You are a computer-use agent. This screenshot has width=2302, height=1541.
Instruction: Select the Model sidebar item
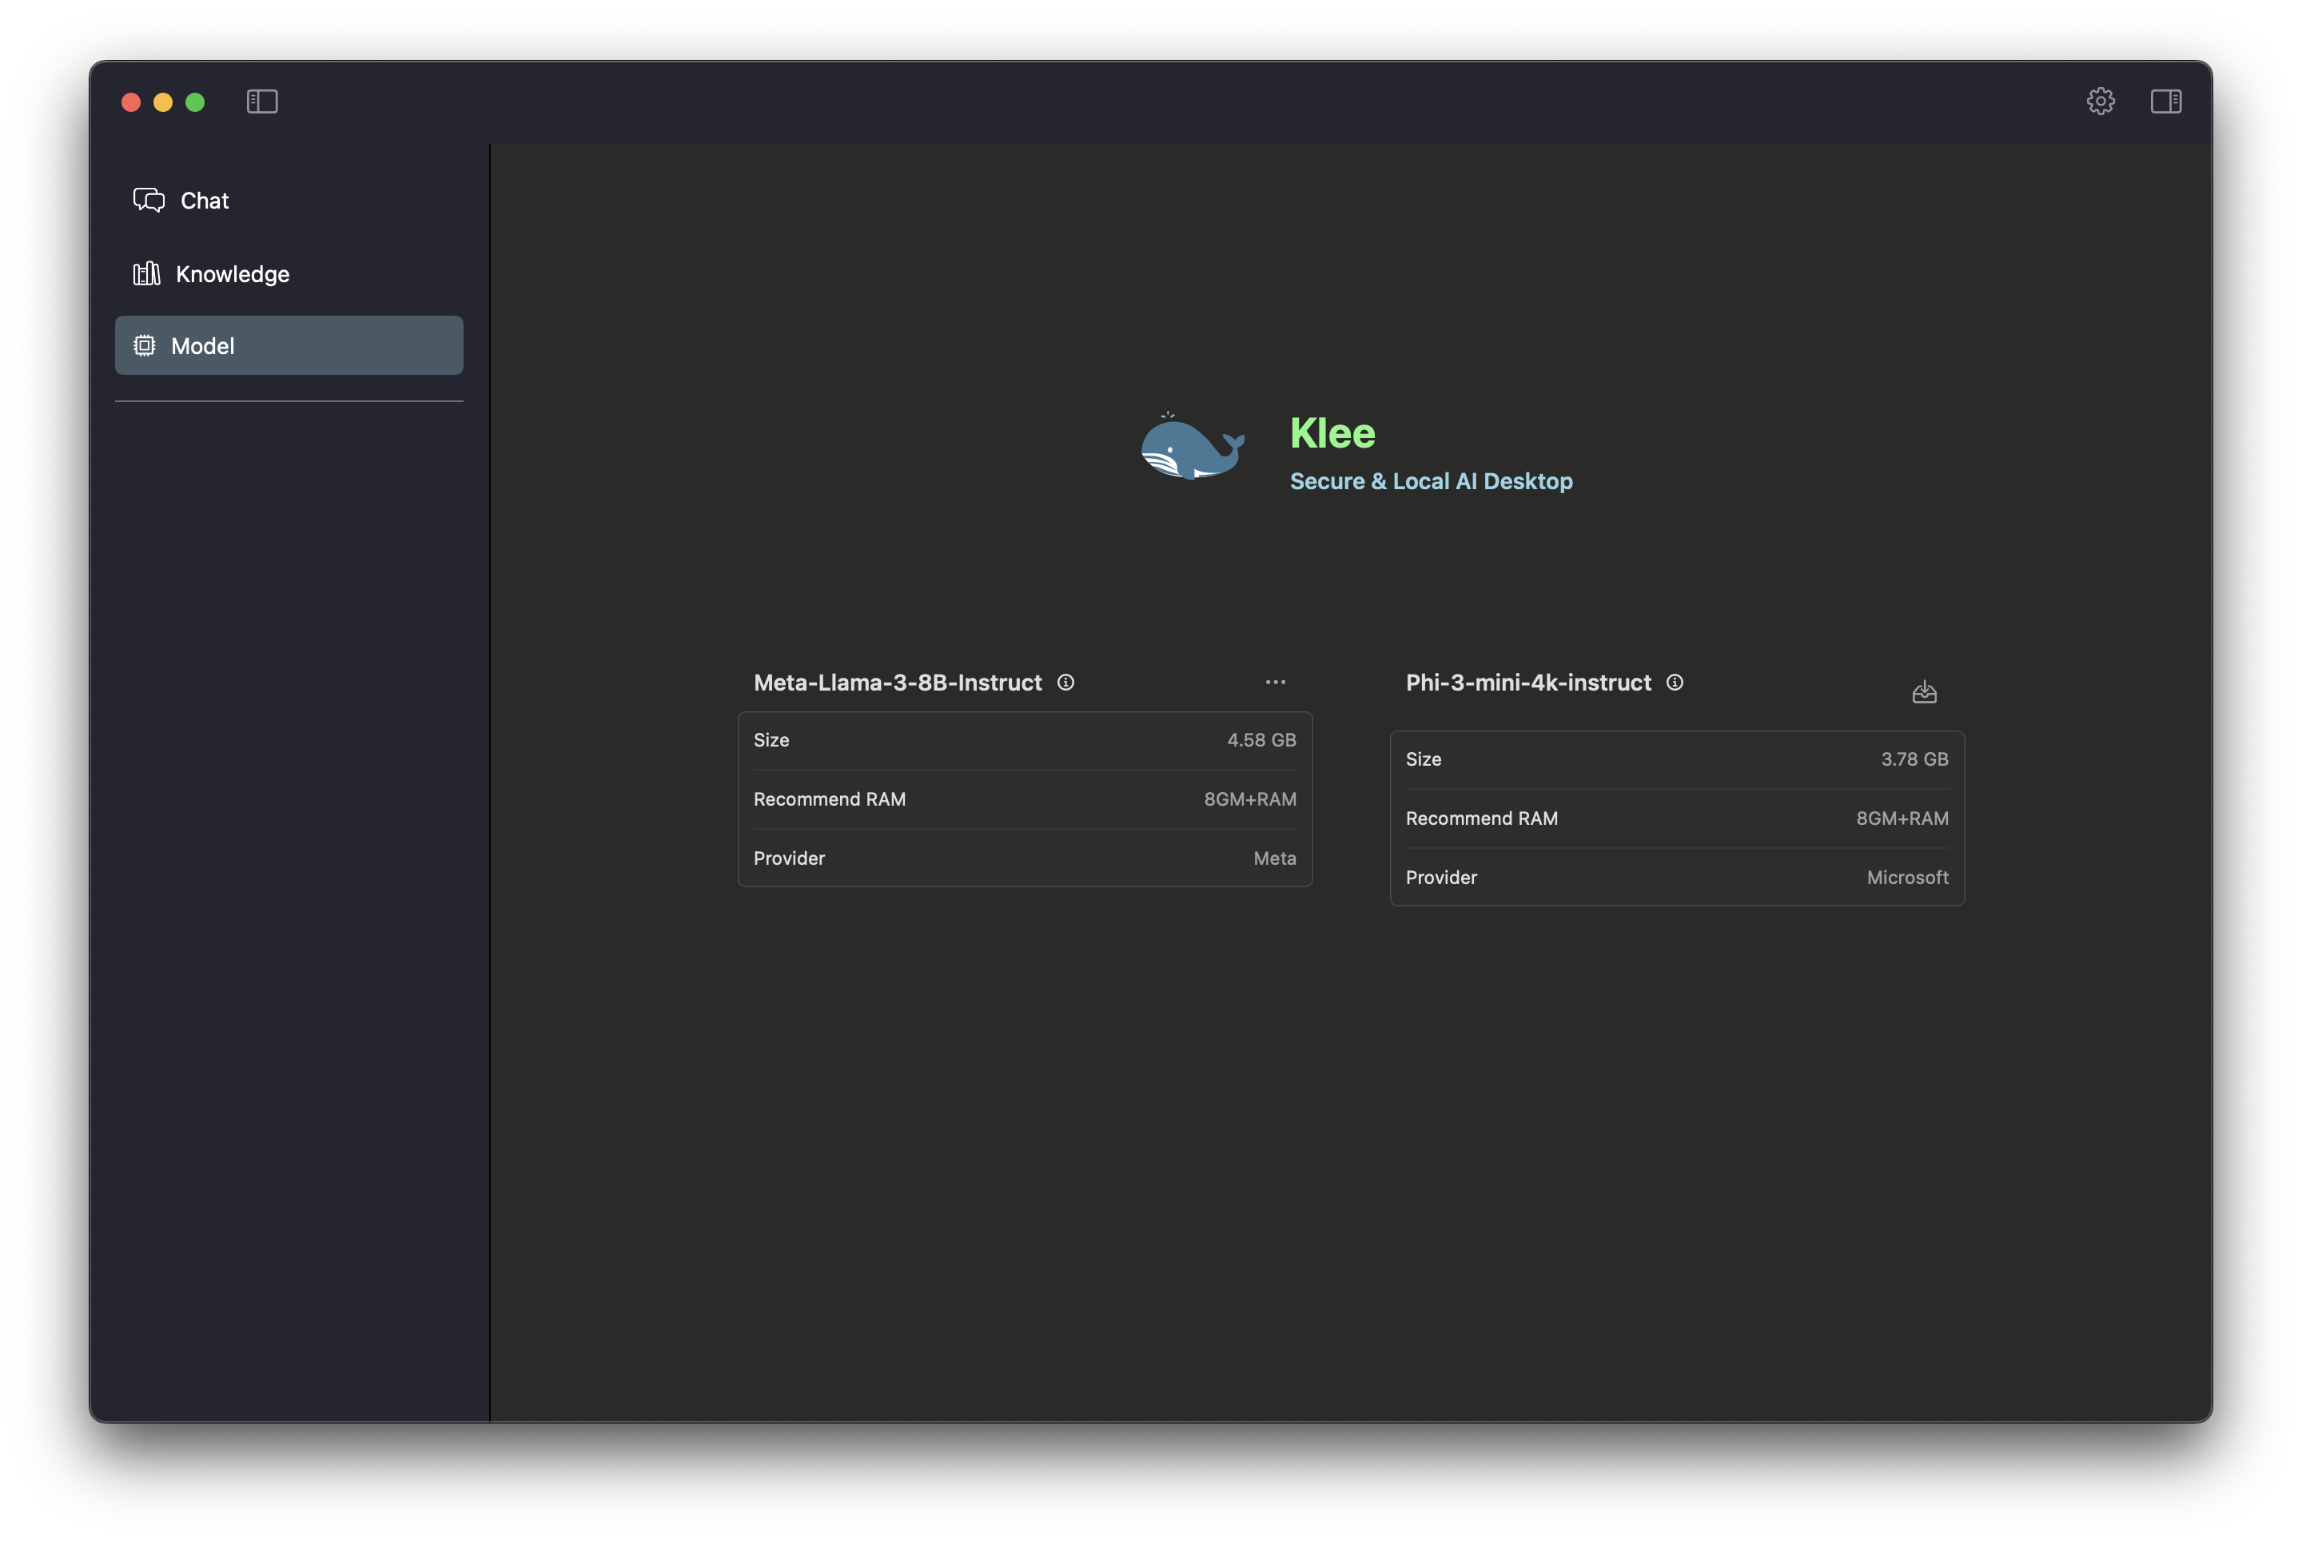click(288, 346)
